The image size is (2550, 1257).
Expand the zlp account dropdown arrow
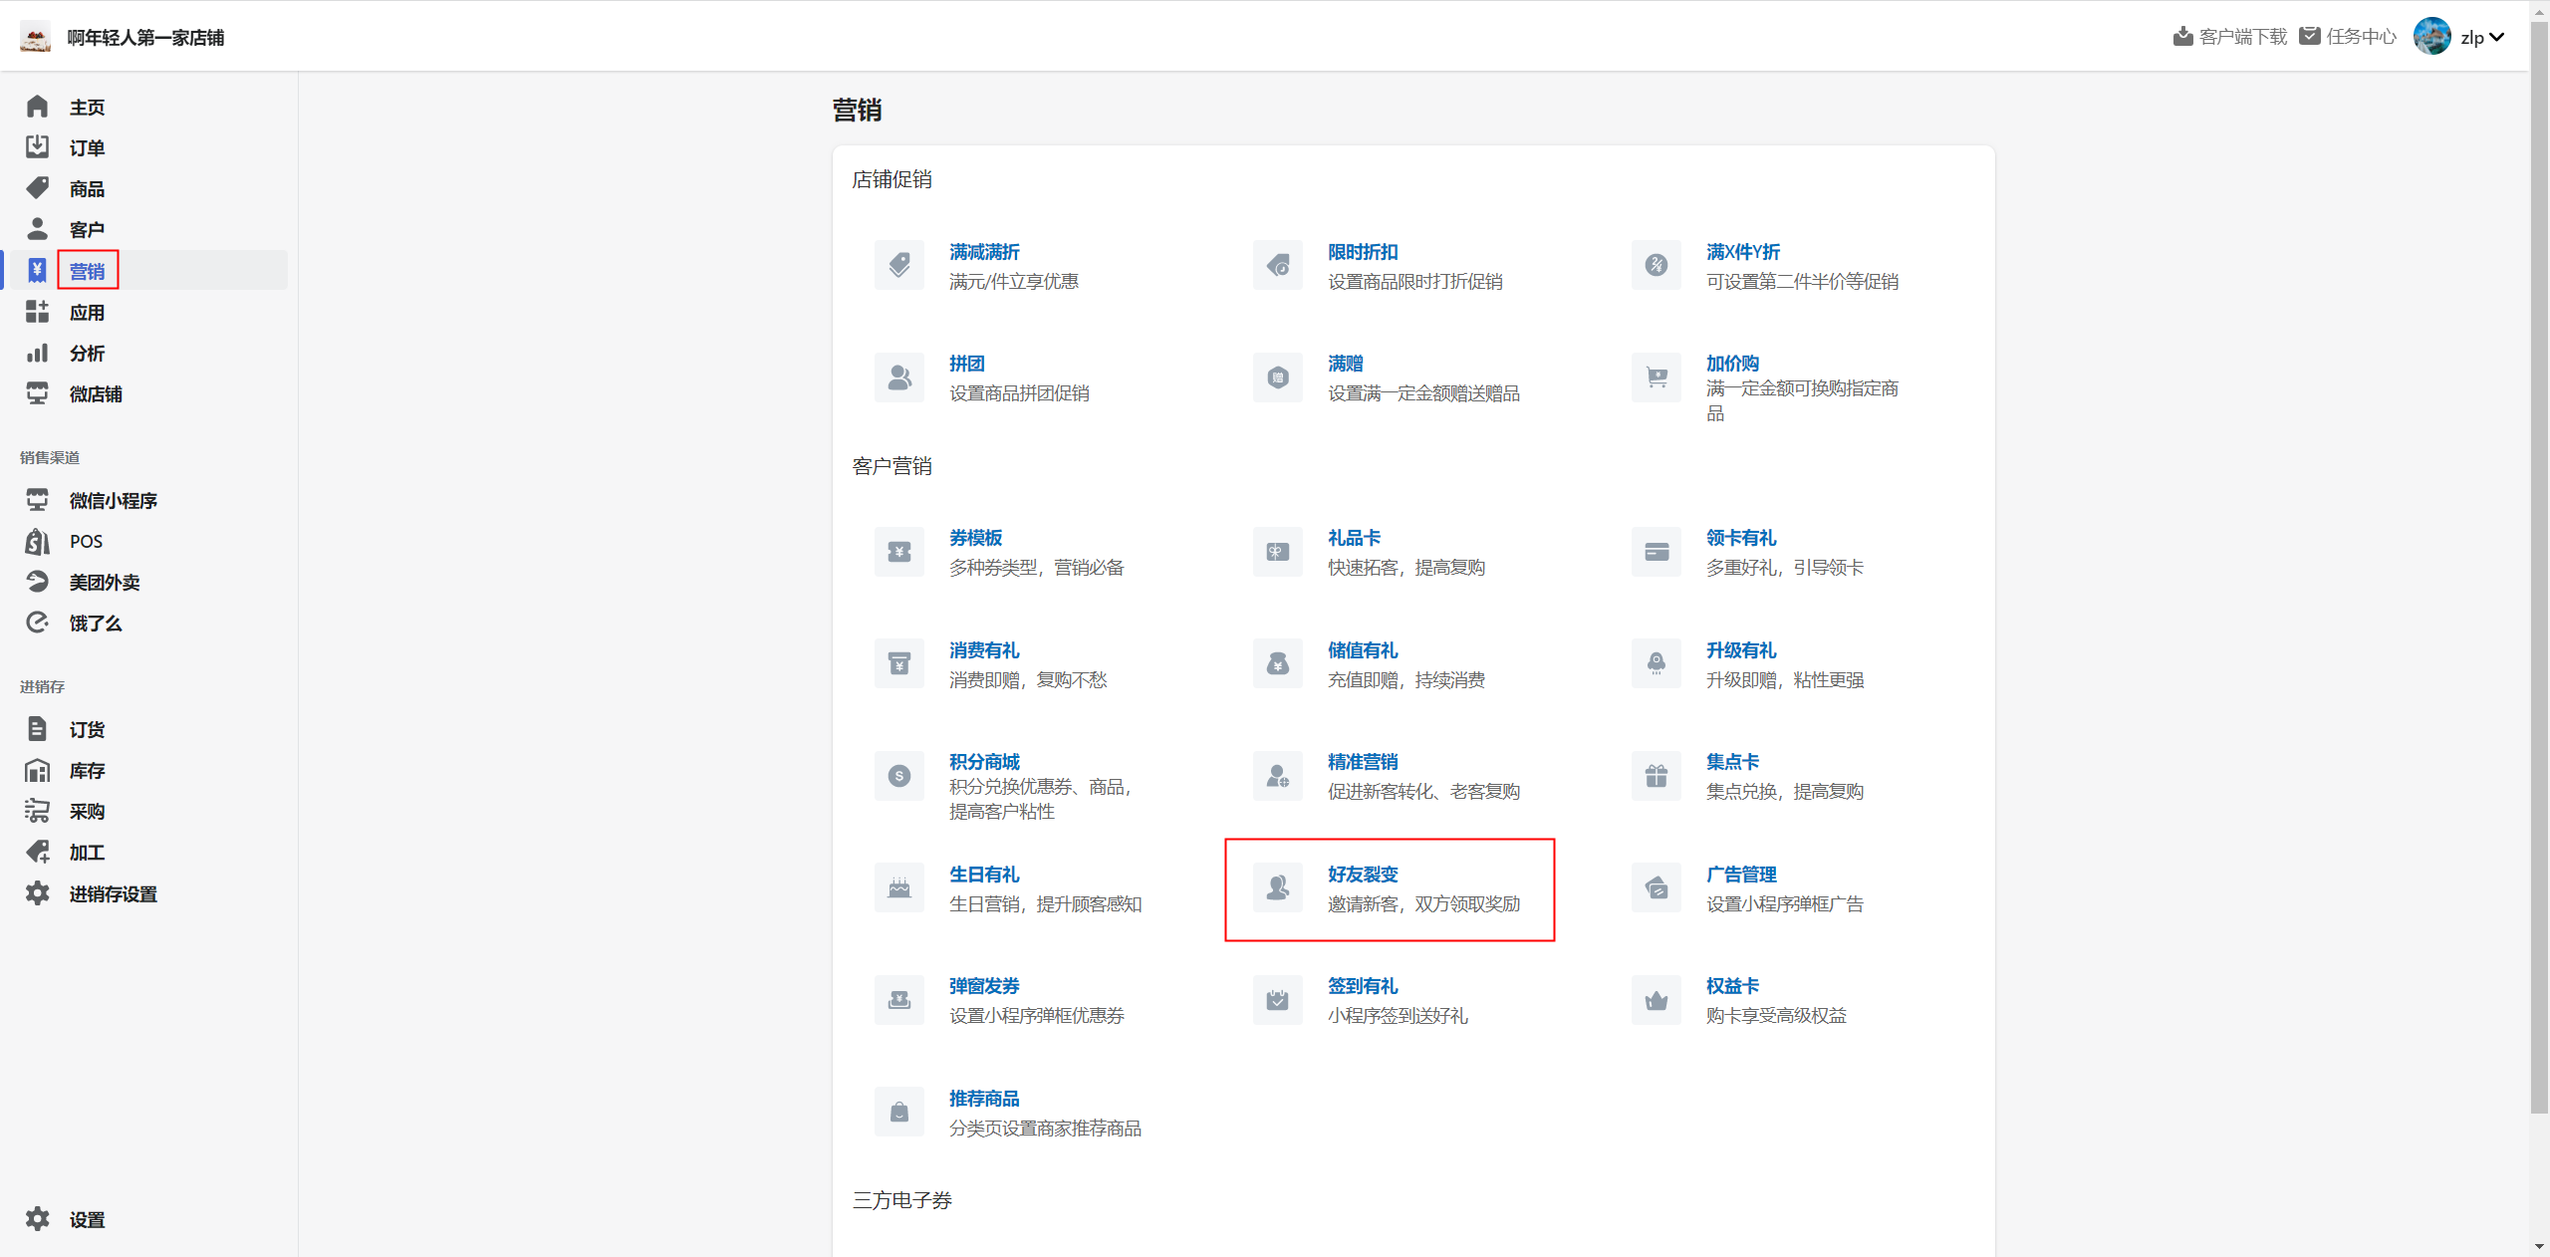point(2497,38)
